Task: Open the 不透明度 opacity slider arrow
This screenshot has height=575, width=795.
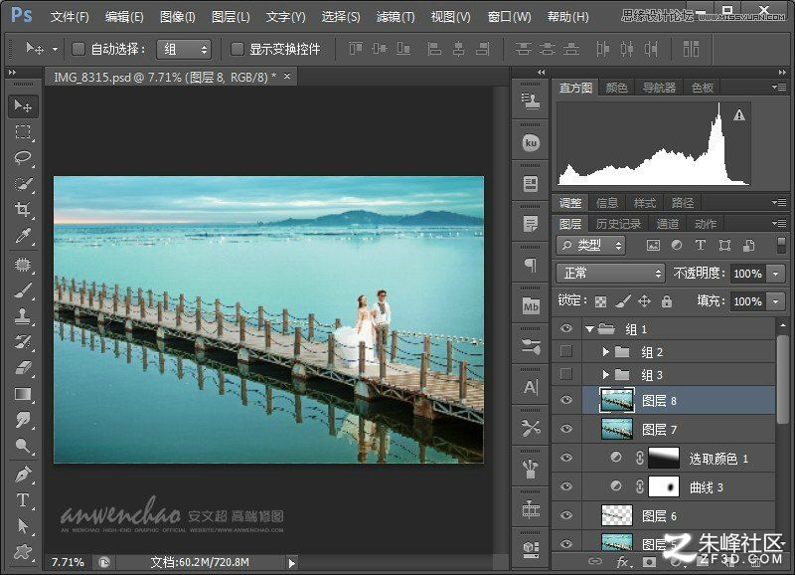Action: coord(776,274)
